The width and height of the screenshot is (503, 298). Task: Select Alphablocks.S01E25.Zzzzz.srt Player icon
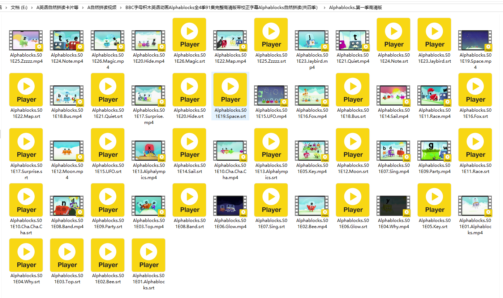click(271, 35)
